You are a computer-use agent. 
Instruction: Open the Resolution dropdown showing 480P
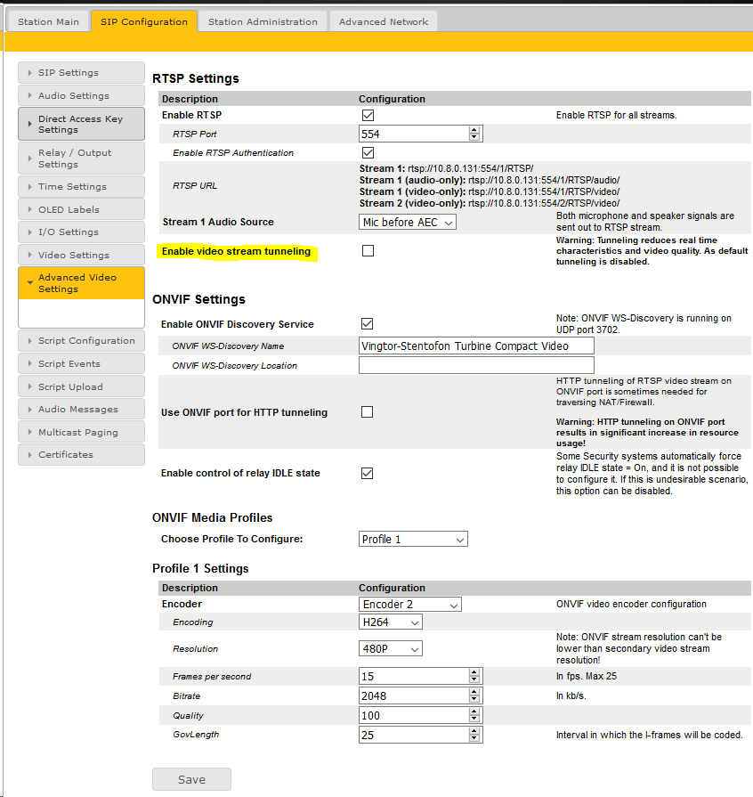(x=391, y=649)
